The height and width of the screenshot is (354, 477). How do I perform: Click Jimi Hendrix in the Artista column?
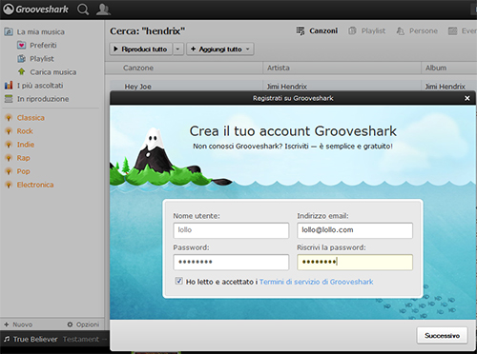click(287, 87)
